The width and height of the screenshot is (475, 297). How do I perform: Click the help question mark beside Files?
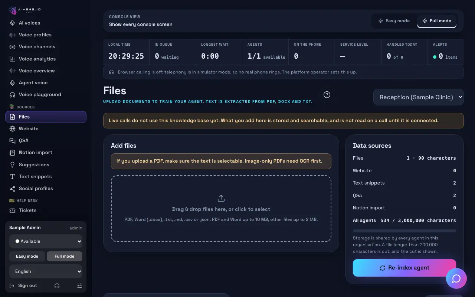click(327, 95)
